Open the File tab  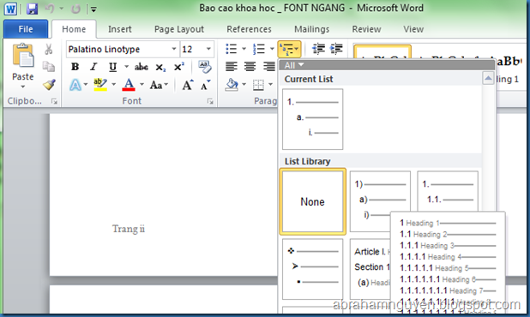26,29
